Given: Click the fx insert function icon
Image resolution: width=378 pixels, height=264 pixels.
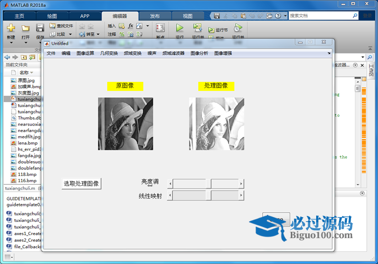Looking at the screenshot, I should [x=131, y=26].
